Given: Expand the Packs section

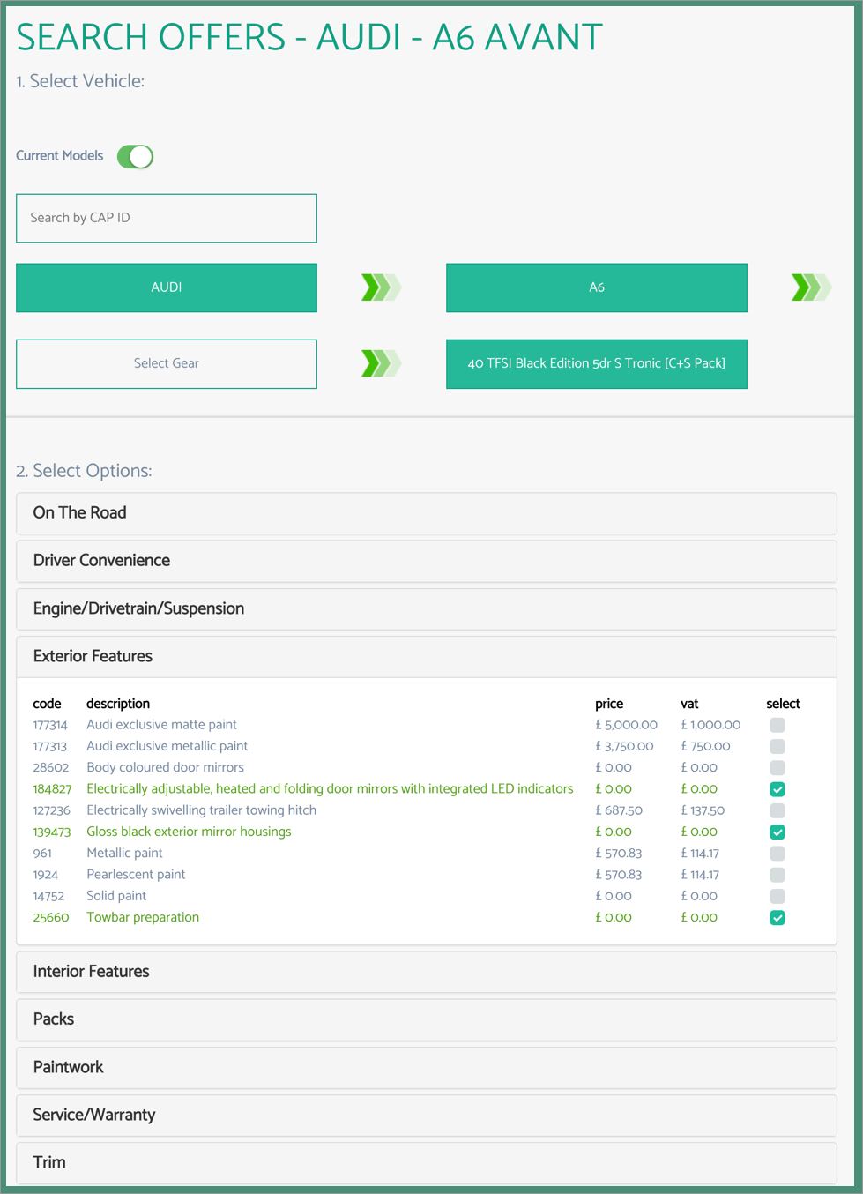Looking at the screenshot, I should pos(426,1019).
